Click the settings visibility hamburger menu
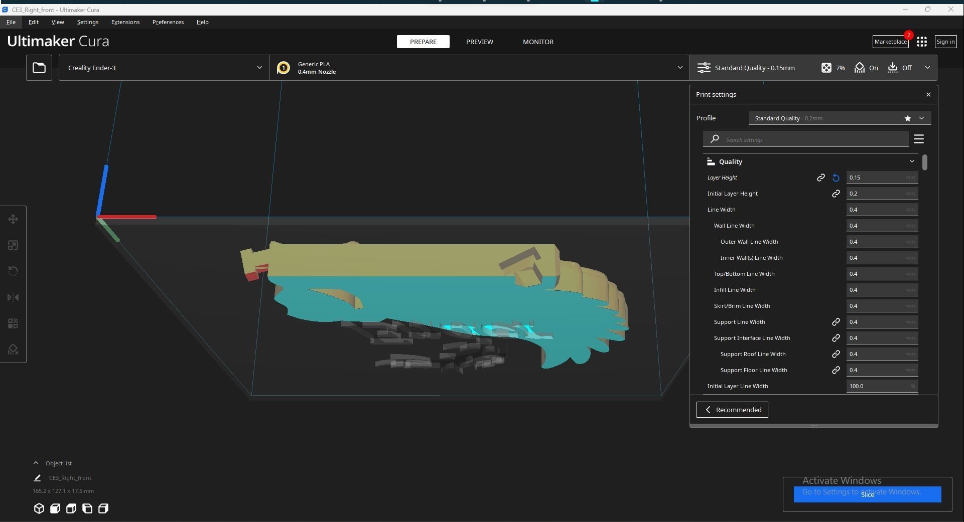Image resolution: width=964 pixels, height=522 pixels. [x=919, y=139]
